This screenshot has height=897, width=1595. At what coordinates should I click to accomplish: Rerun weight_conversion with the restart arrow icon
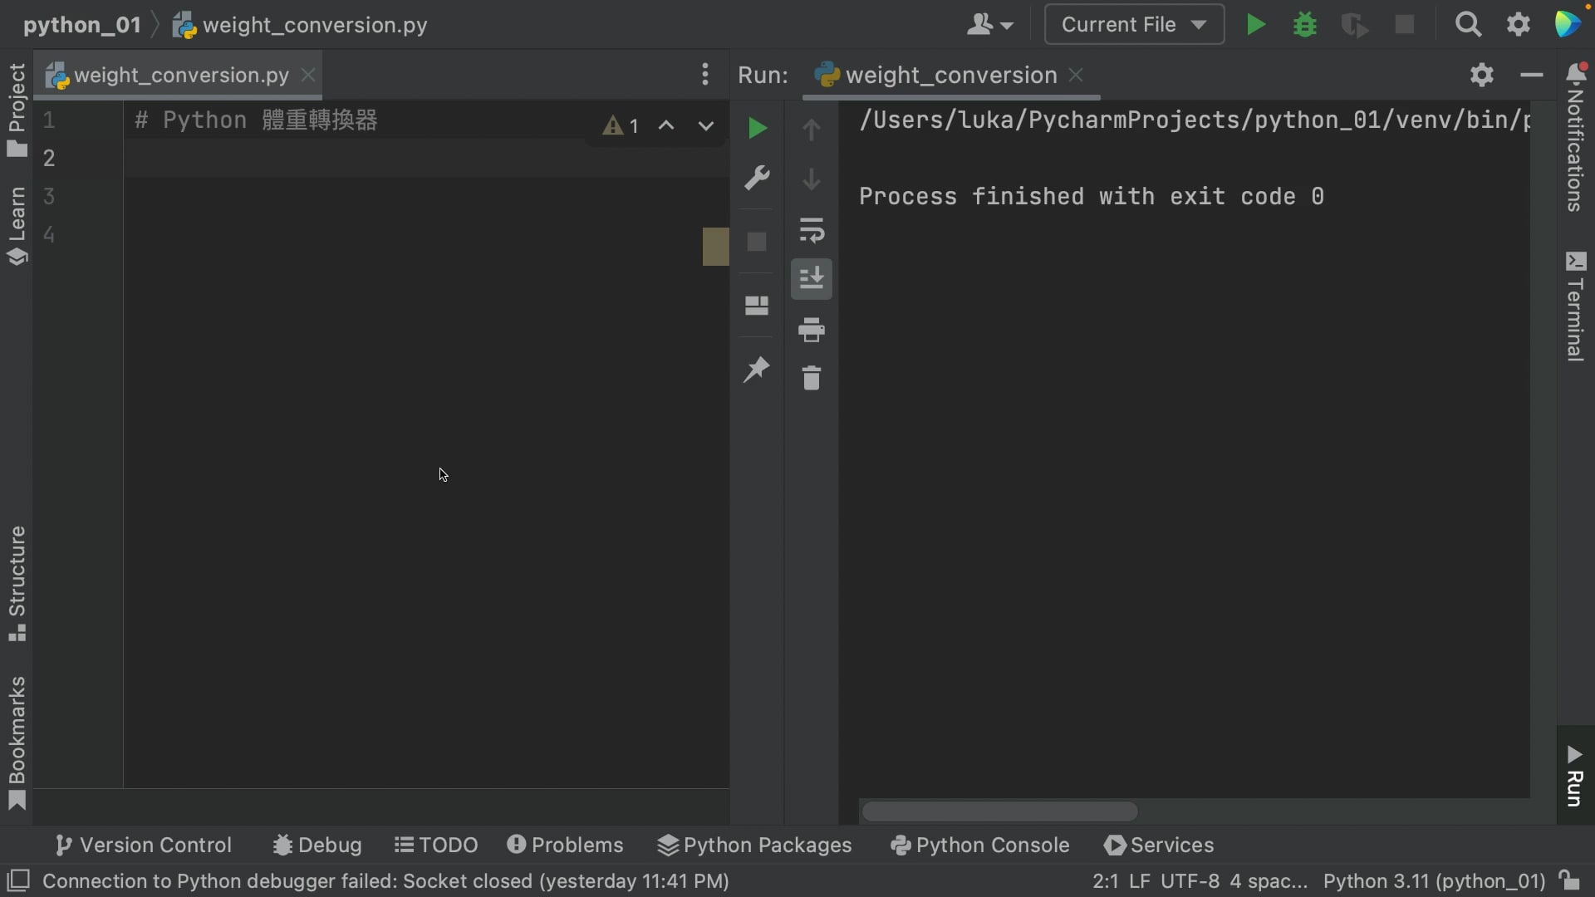[757, 128]
